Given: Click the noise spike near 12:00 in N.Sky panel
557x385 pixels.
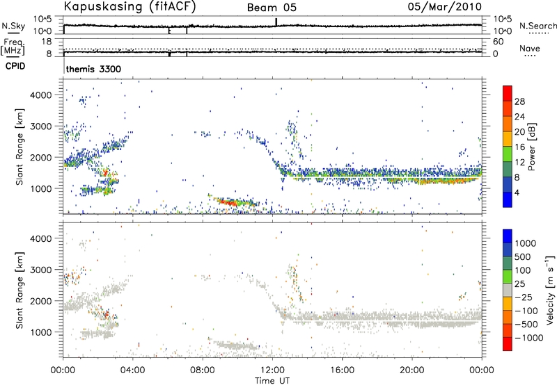Looking at the screenshot, I should 276,22.
